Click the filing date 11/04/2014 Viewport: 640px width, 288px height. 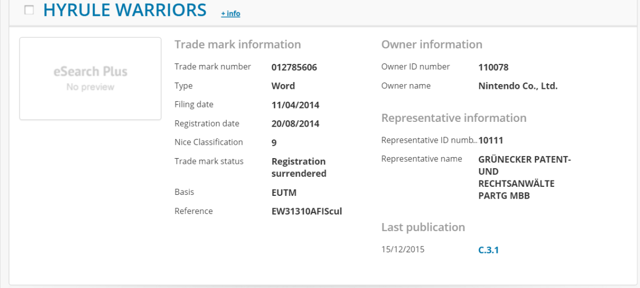point(295,105)
